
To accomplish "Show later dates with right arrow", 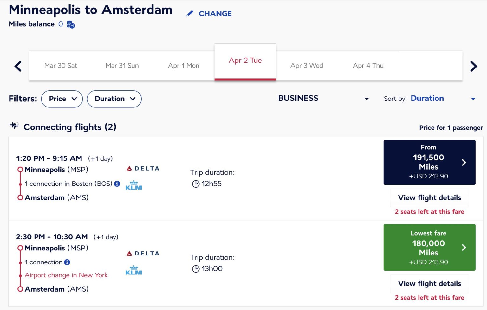I will coord(473,66).
